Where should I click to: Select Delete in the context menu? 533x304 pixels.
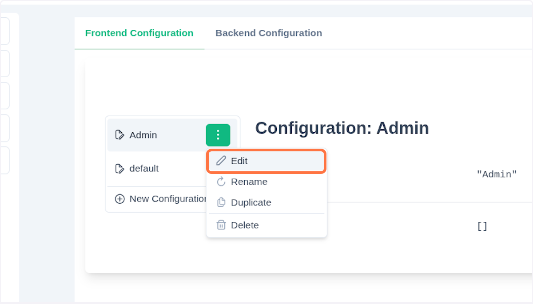coord(245,225)
